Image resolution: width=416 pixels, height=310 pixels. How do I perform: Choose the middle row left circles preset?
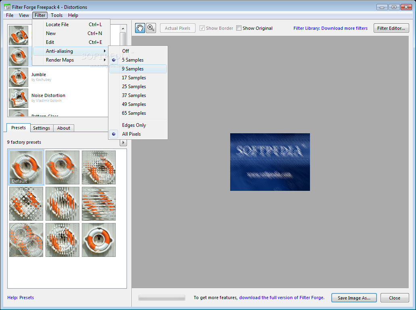point(26,203)
